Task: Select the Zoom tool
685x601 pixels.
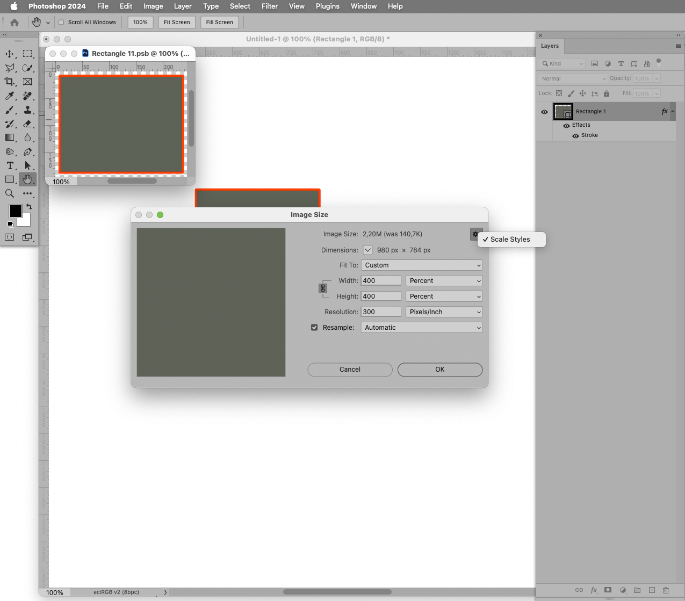Action: pos(9,193)
